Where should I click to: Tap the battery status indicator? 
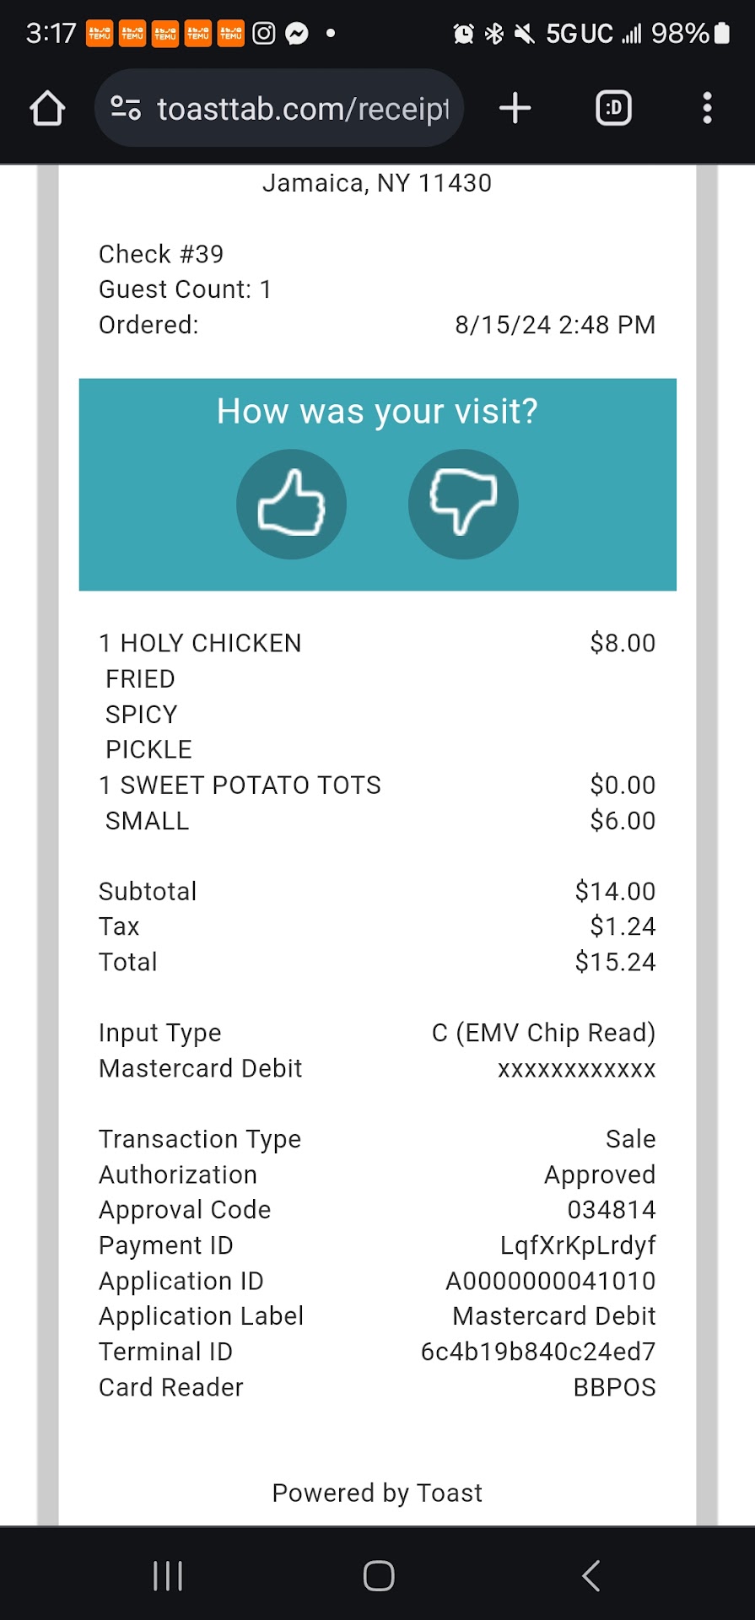click(721, 34)
